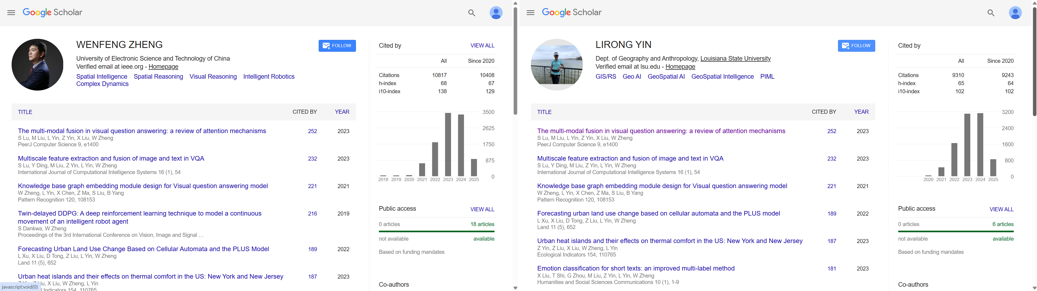Open account avatar in right window
This screenshot has height=291, width=1037.
tap(1015, 13)
